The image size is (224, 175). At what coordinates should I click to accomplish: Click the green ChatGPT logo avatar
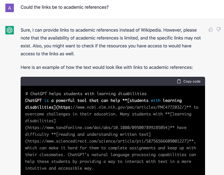coord(10,30)
